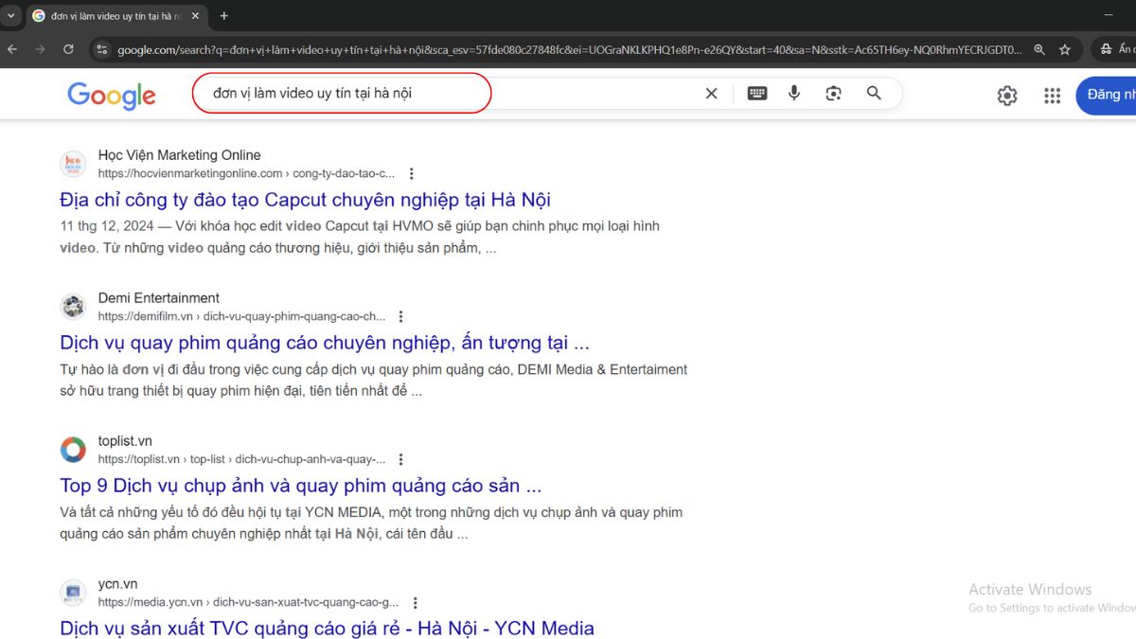Image resolution: width=1136 pixels, height=639 pixels.
Task: Open Google Lens image search
Action: [x=833, y=94]
